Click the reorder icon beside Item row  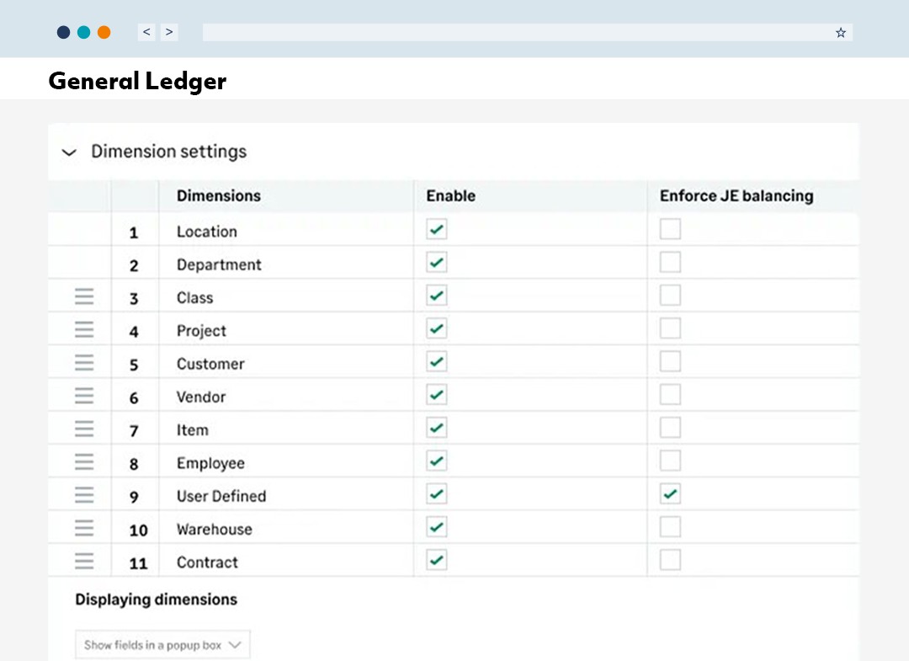point(82,428)
